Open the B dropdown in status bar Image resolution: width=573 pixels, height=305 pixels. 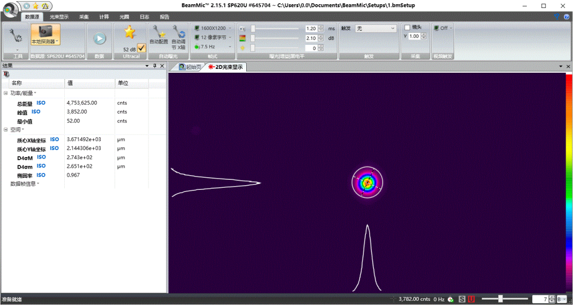562,299
